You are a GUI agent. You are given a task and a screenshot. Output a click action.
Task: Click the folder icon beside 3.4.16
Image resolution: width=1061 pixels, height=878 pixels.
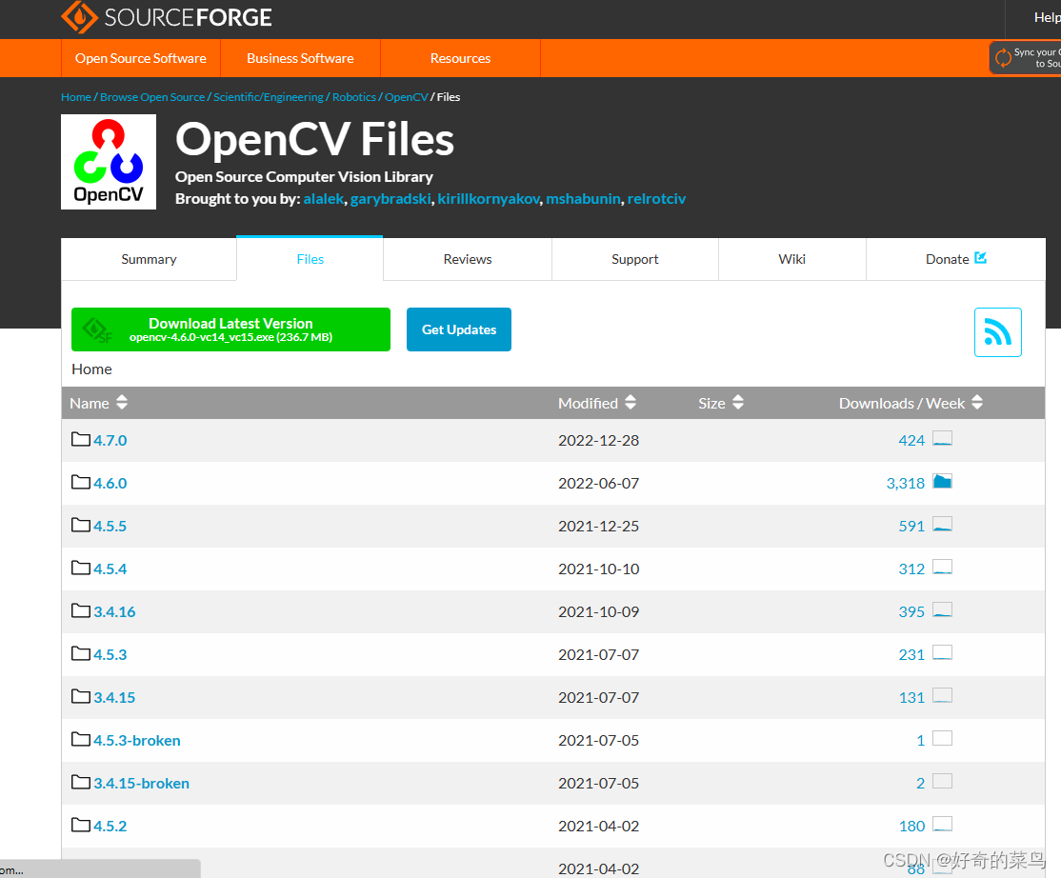tap(80, 609)
